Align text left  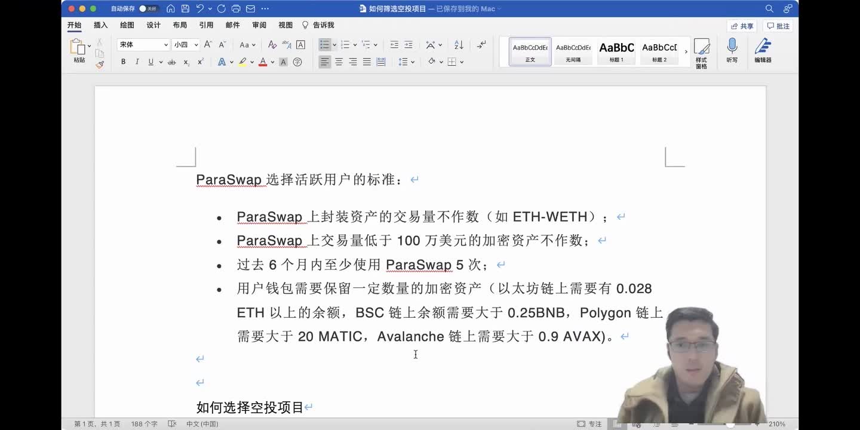click(325, 62)
